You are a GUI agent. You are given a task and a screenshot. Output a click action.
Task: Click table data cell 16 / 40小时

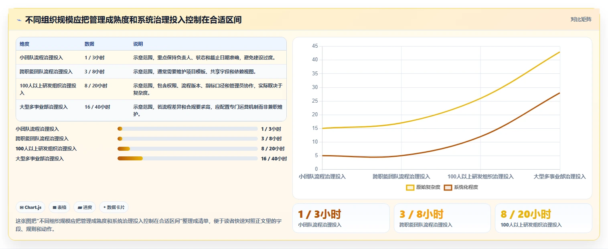click(x=97, y=107)
